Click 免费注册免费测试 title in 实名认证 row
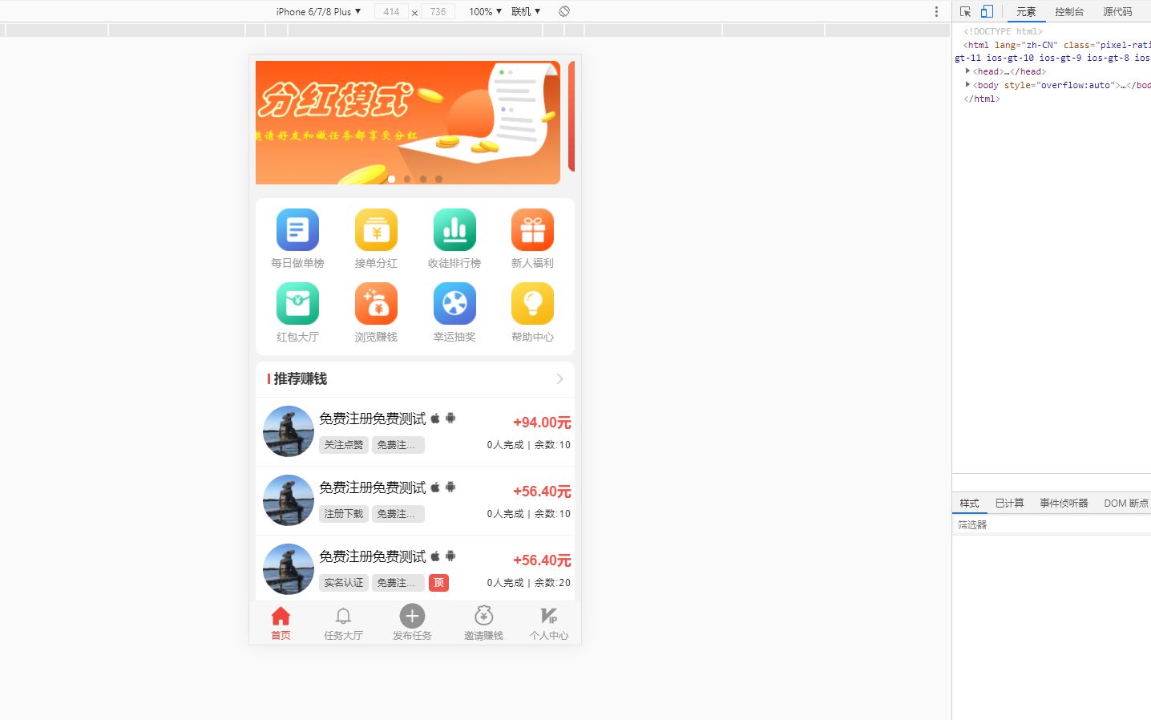The width and height of the screenshot is (1151, 720). click(373, 556)
